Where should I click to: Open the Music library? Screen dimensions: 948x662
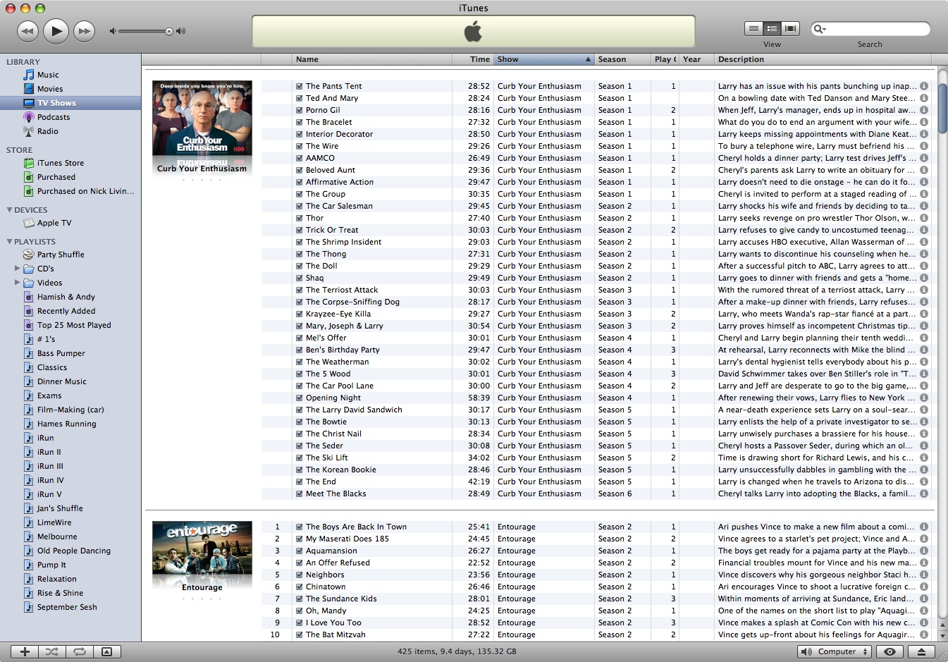tap(48, 75)
